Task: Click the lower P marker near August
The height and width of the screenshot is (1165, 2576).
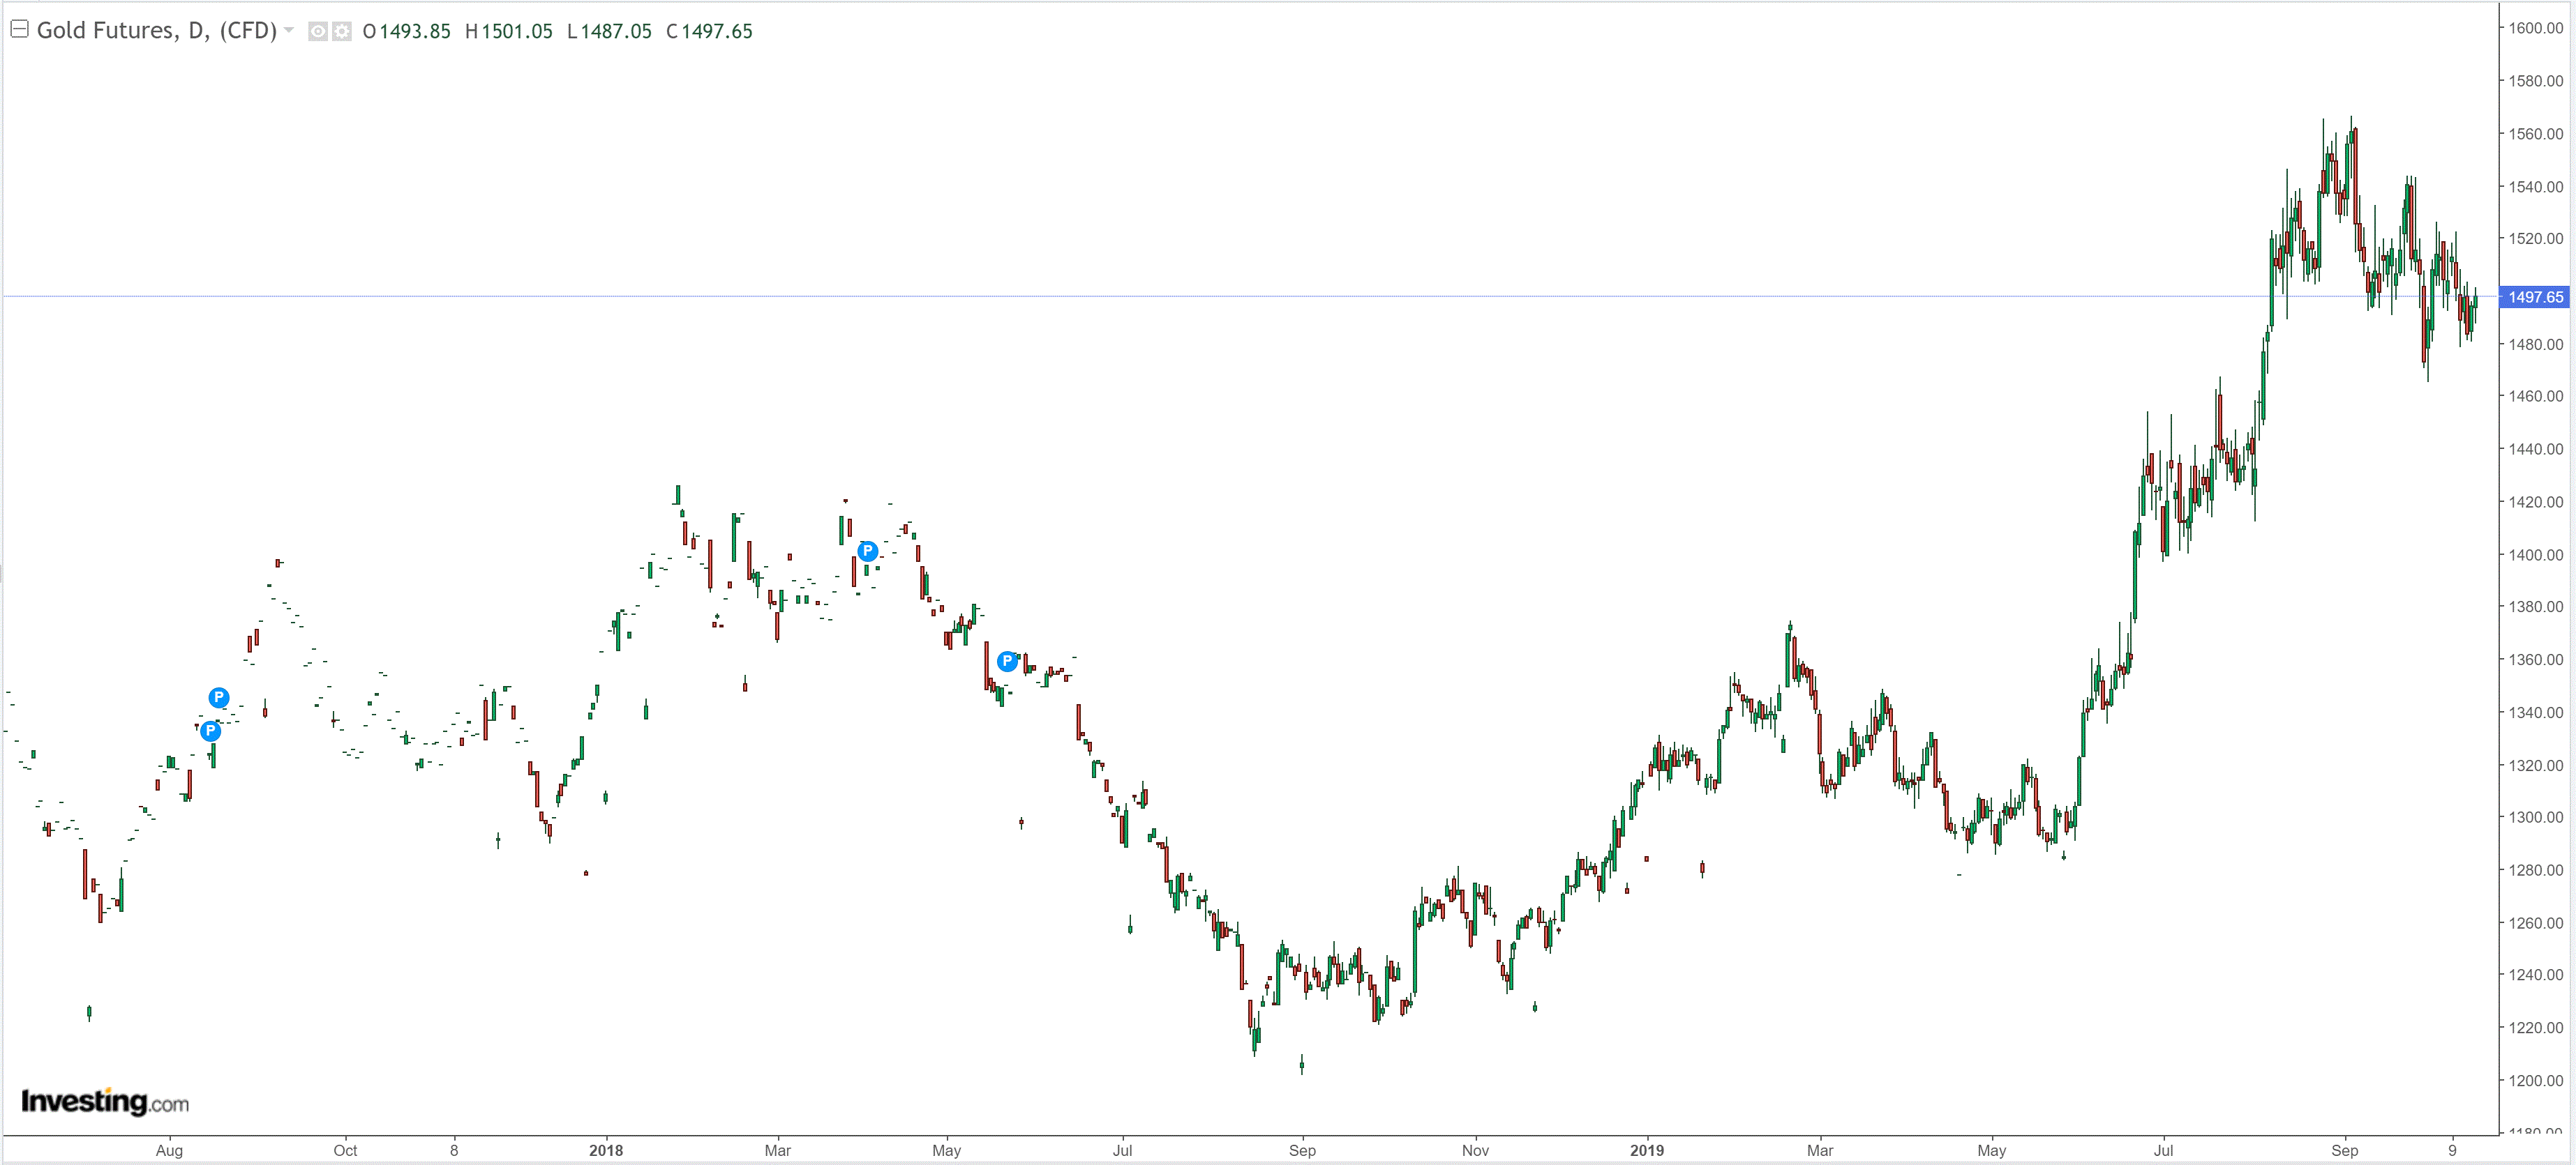Action: 210,731
